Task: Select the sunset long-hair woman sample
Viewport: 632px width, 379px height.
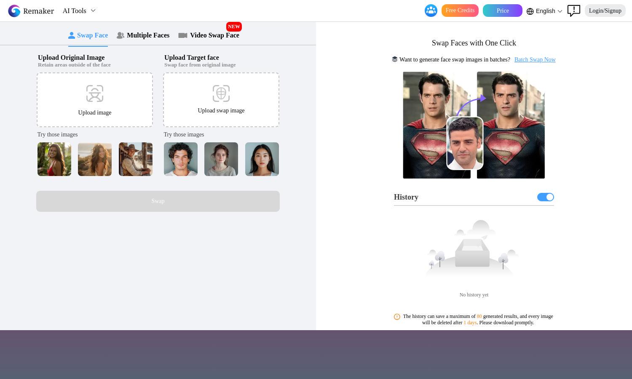Action: (x=95, y=159)
